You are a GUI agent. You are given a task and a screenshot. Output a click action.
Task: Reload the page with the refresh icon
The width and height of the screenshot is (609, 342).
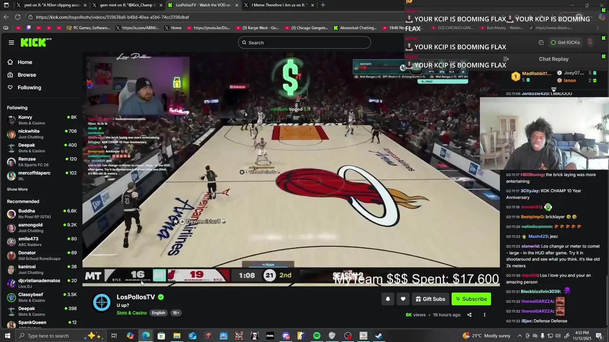click(18, 17)
